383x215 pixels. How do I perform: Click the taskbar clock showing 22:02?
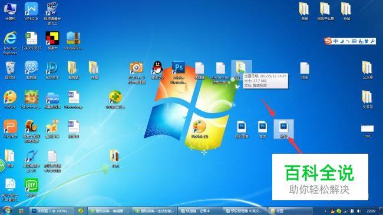(371, 211)
